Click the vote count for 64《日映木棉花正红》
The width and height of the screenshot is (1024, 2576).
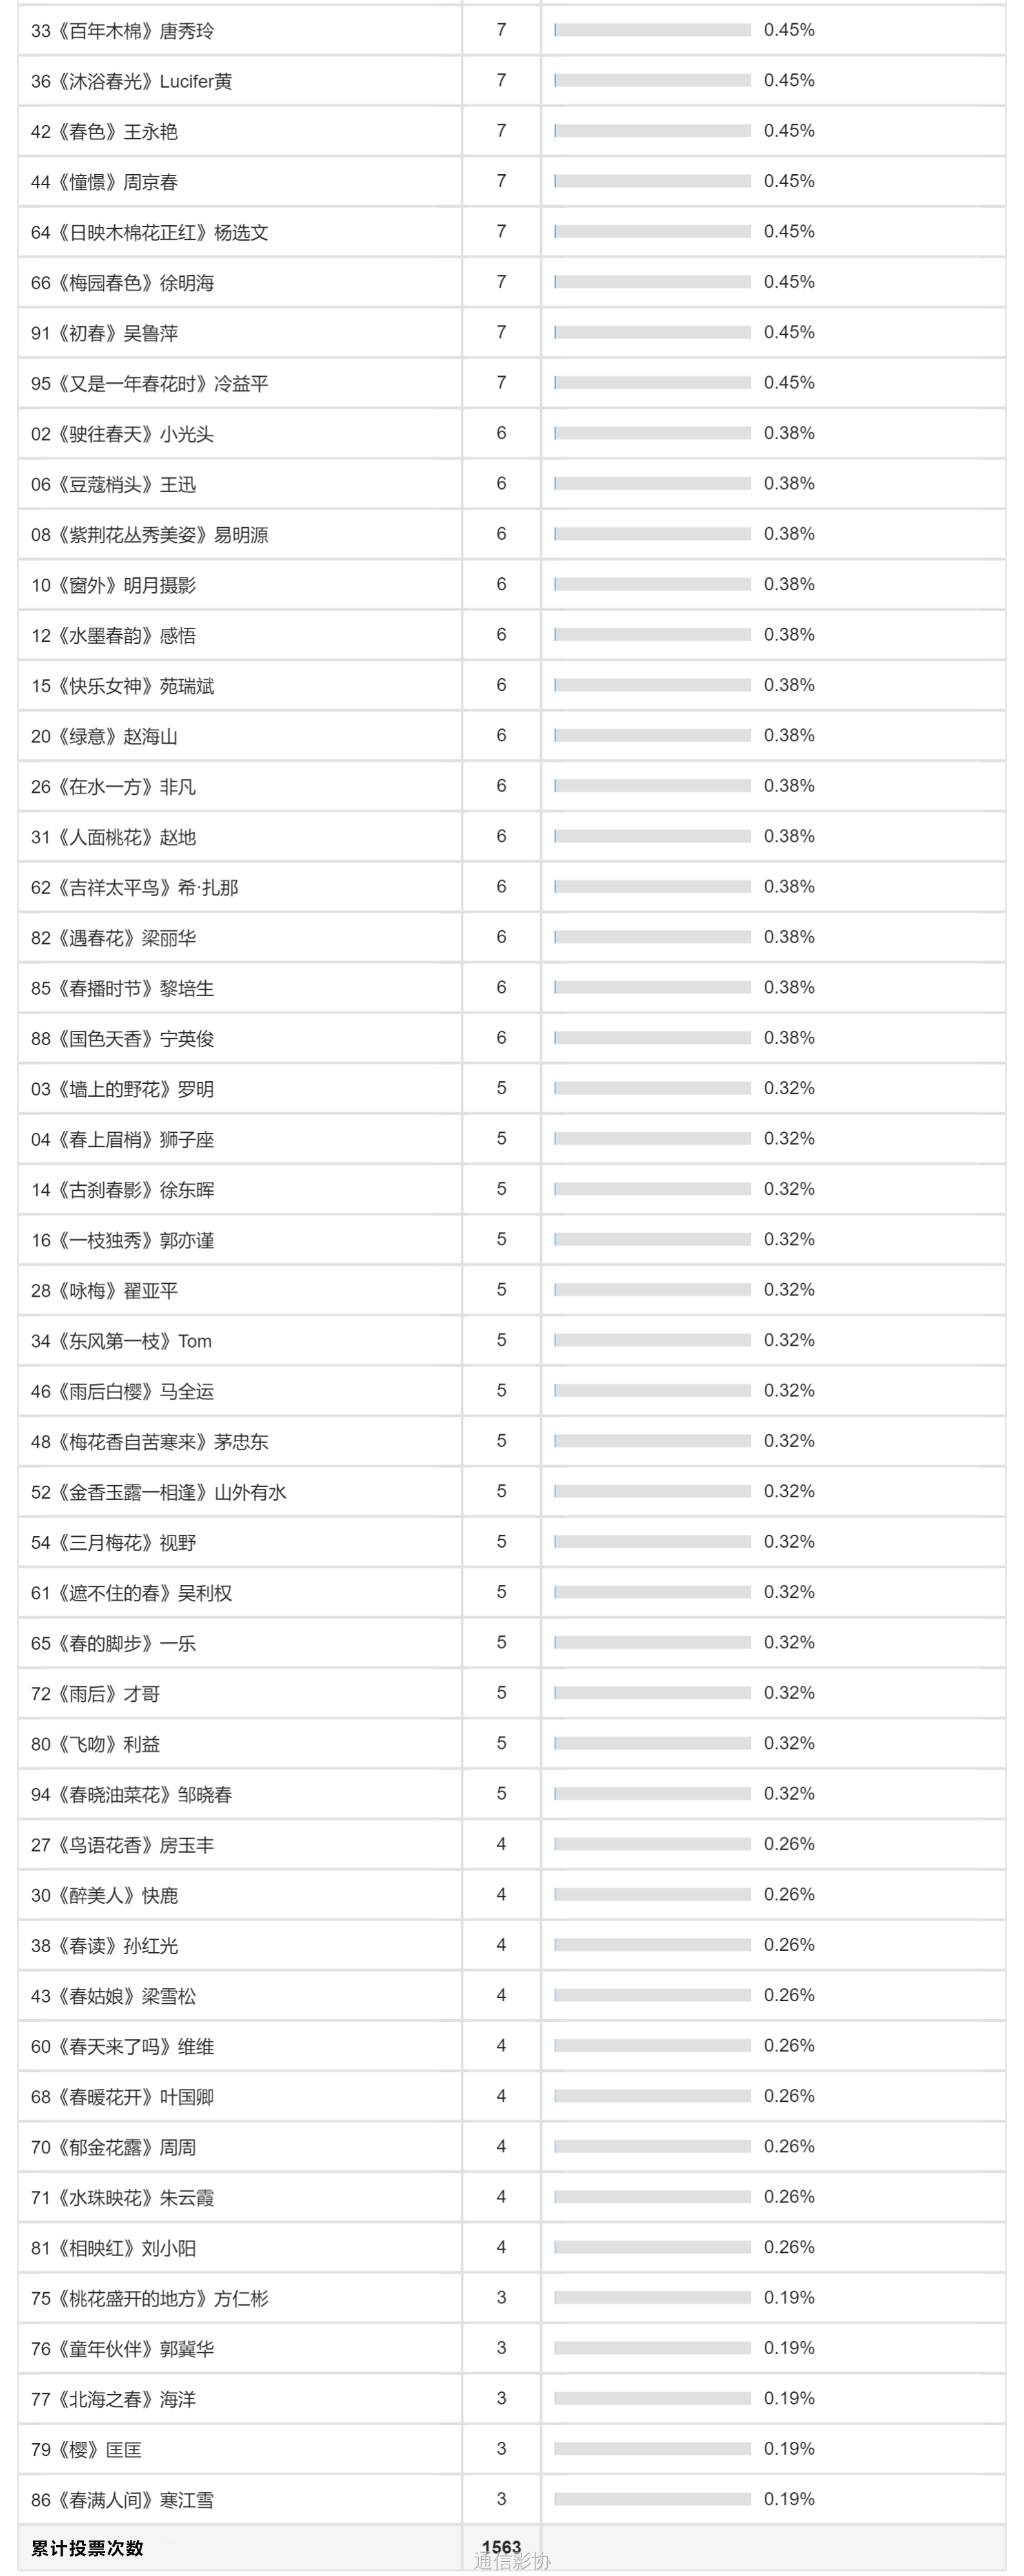click(x=501, y=231)
